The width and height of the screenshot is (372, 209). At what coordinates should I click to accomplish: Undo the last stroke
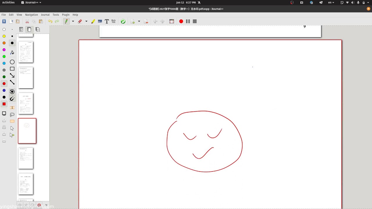coord(50,21)
